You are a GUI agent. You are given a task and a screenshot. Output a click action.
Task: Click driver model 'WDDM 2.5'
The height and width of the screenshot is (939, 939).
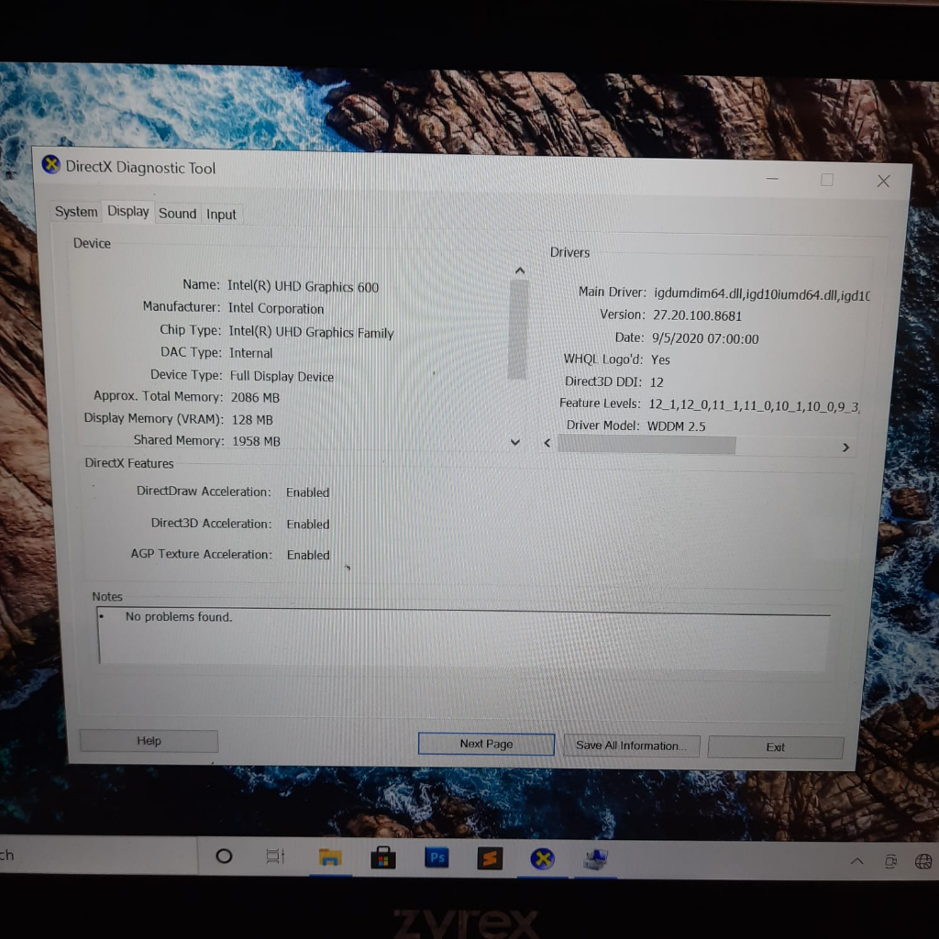tap(677, 426)
